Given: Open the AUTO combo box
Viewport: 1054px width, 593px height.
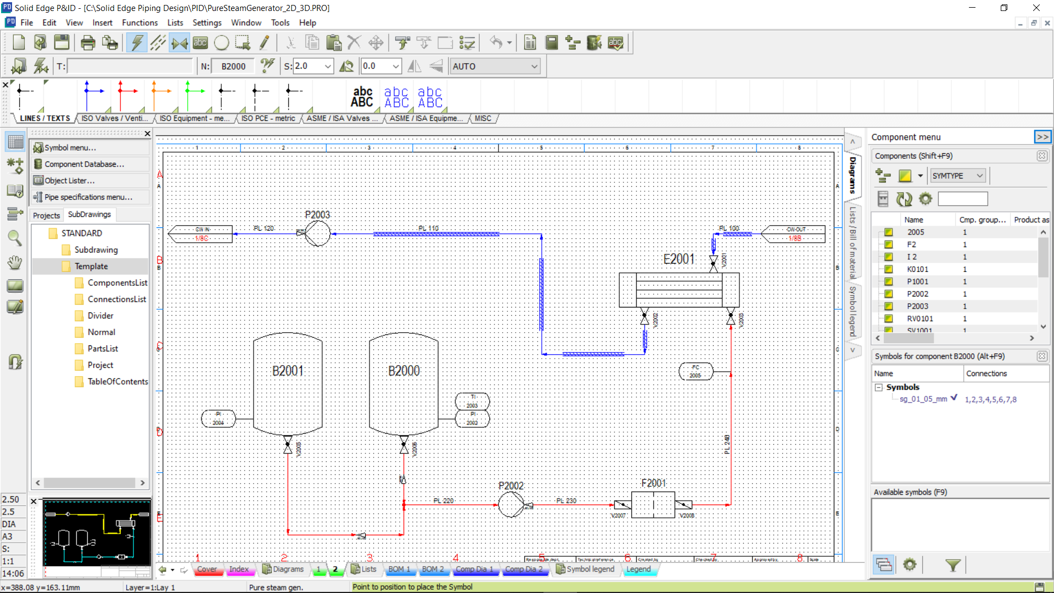Looking at the screenshot, I should [x=495, y=66].
